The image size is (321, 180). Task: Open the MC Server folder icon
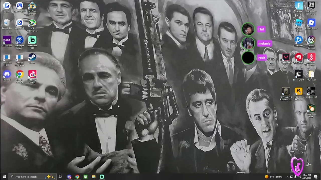(x=311, y=76)
